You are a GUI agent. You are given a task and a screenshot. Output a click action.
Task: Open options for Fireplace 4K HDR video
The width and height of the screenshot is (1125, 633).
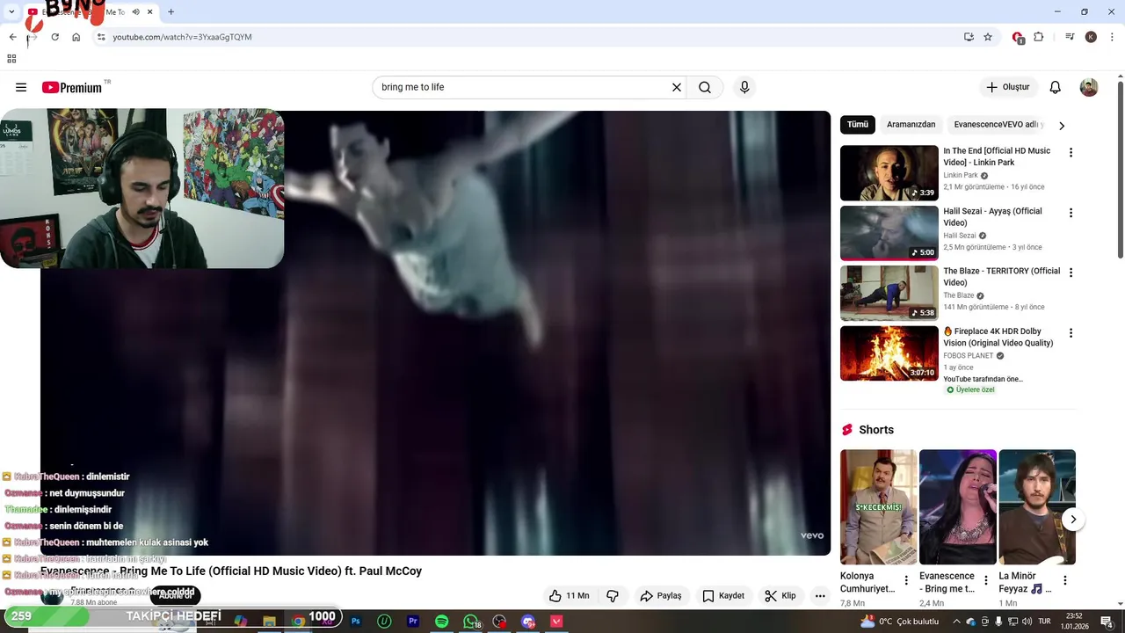[1071, 333]
